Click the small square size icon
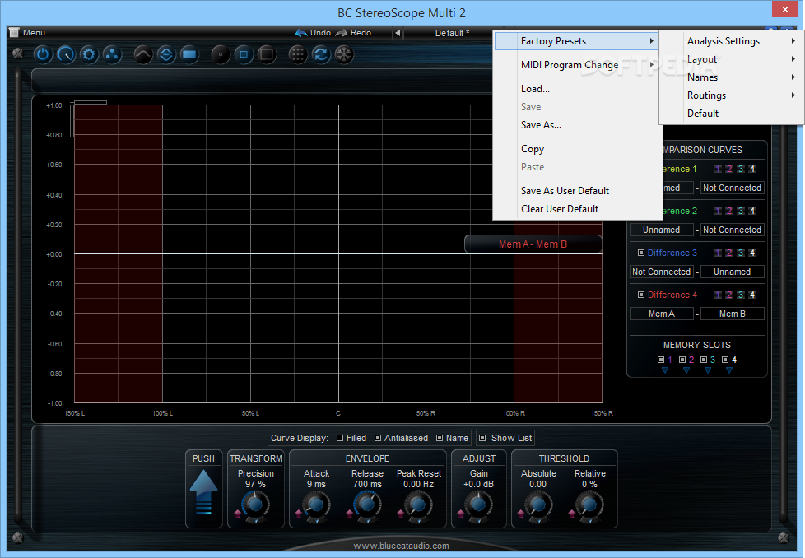Viewport: 805px width, 558px height. [221, 54]
